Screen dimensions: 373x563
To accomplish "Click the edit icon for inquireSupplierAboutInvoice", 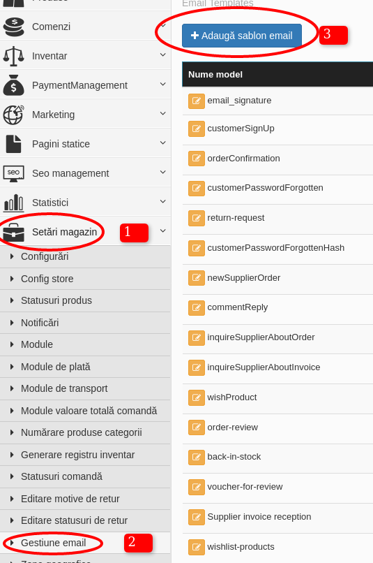I will (x=197, y=367).
